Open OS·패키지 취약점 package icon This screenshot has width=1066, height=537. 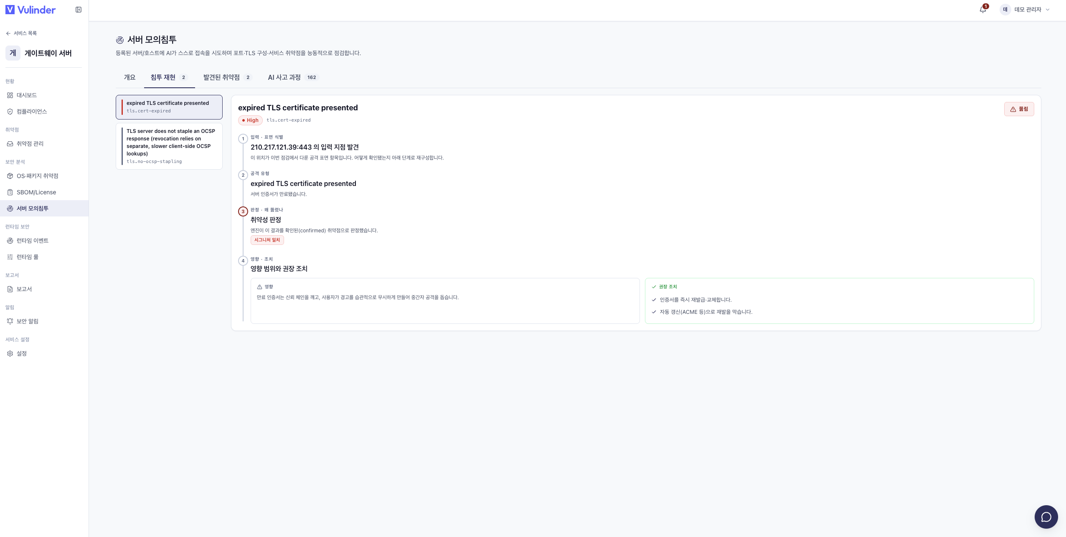point(10,176)
